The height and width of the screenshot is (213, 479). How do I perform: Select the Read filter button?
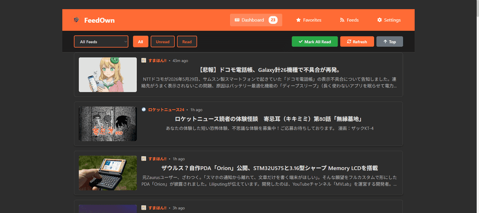[187, 42]
